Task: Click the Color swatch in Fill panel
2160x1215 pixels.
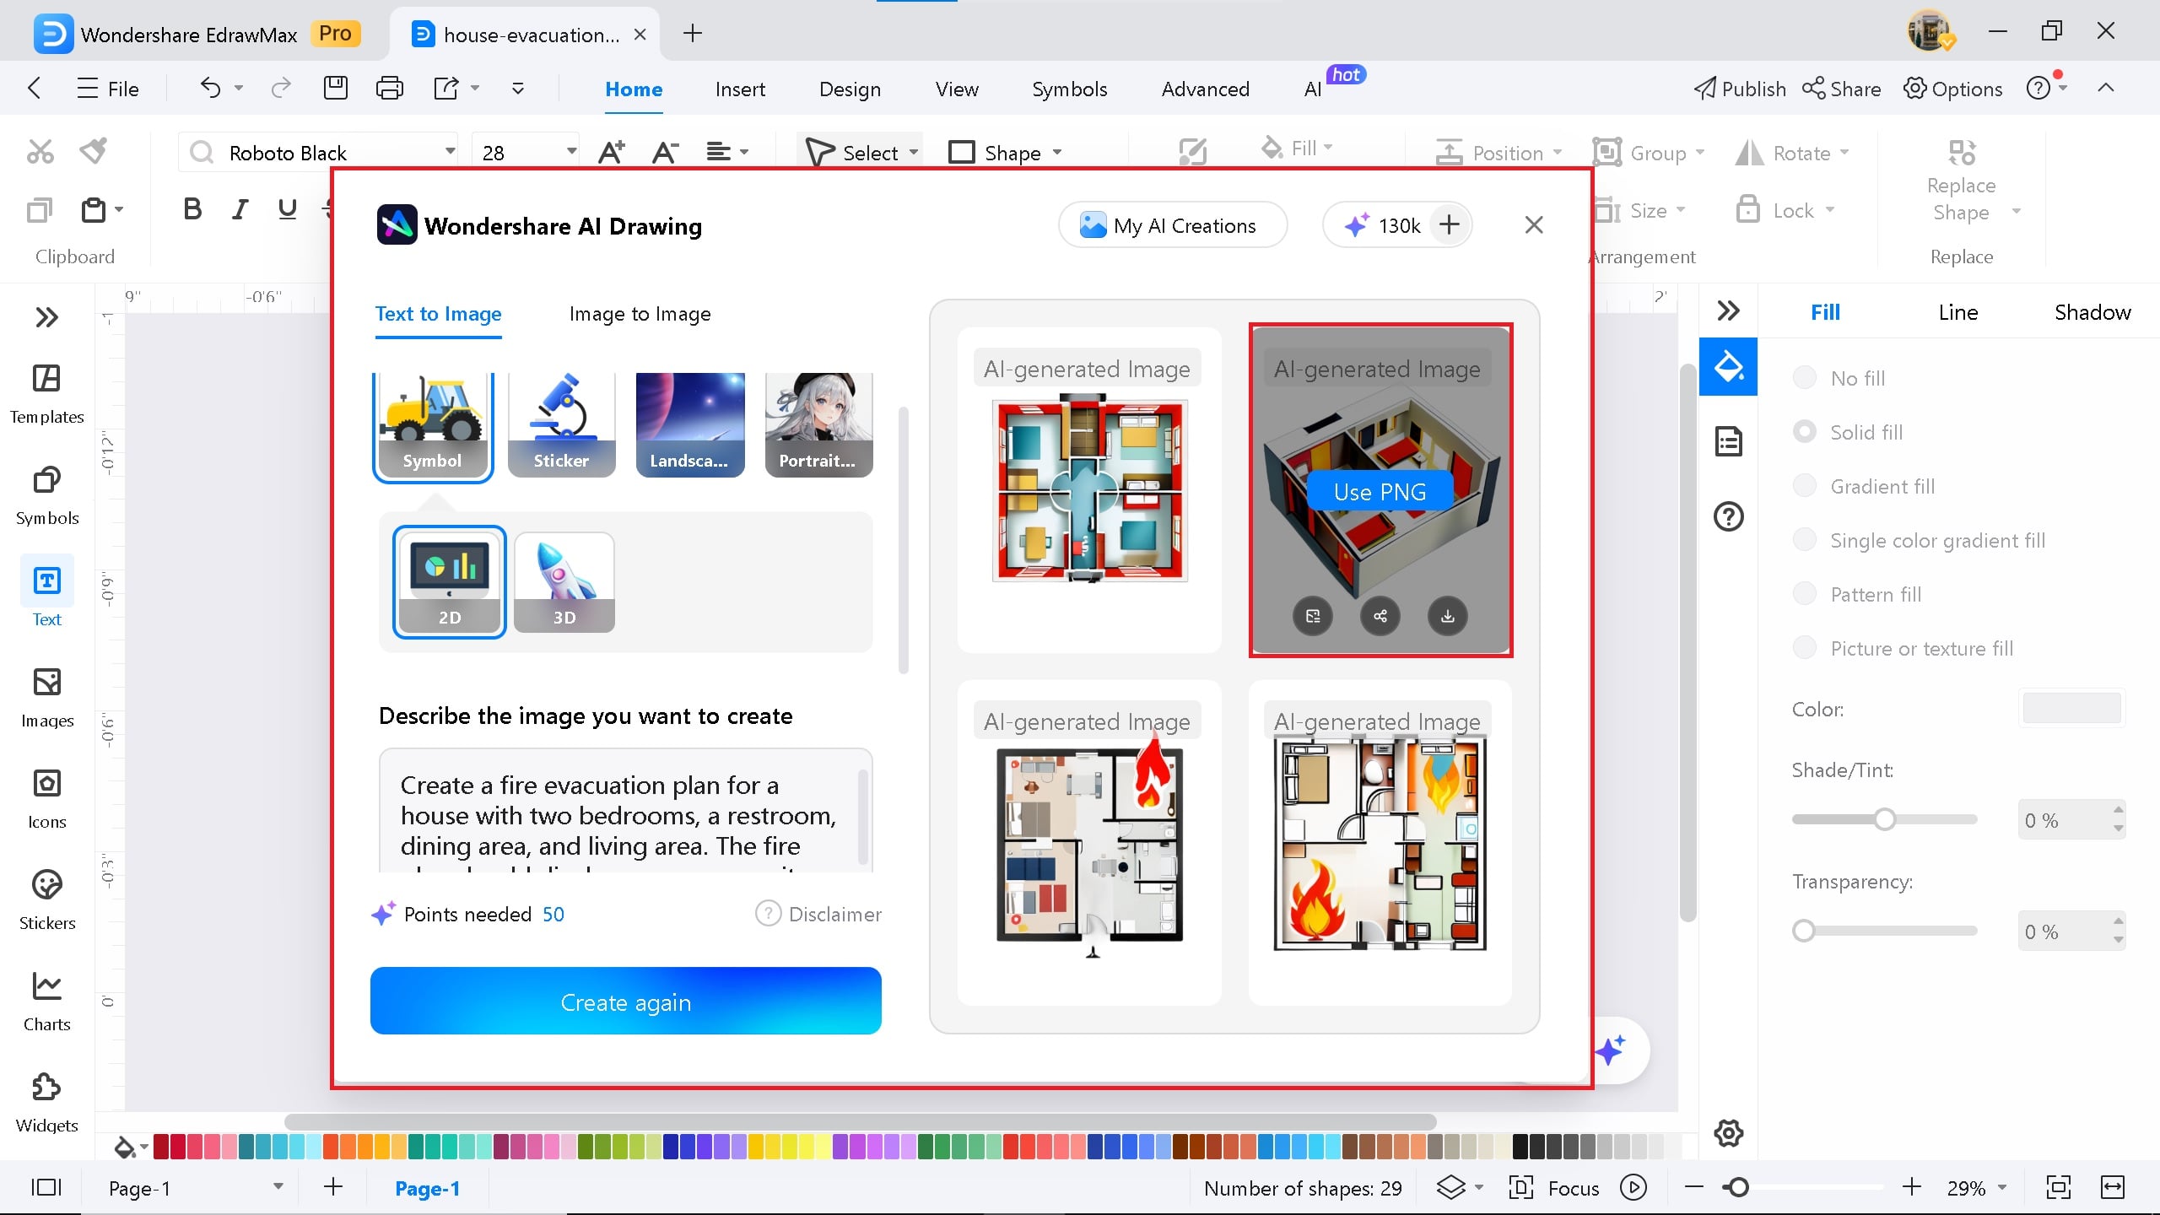Action: (2071, 708)
